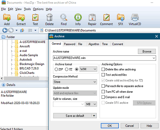Image resolution: width=160 pixels, height=130 pixels.
Task: Select the A-LISTOFFREEWARE tree folder
Action: (x=32, y=42)
